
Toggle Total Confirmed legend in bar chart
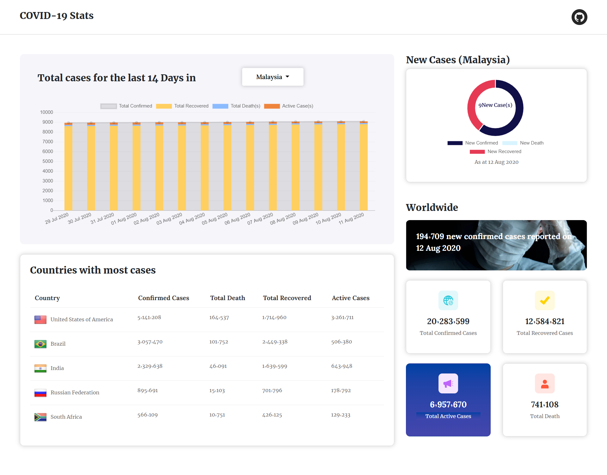click(126, 106)
